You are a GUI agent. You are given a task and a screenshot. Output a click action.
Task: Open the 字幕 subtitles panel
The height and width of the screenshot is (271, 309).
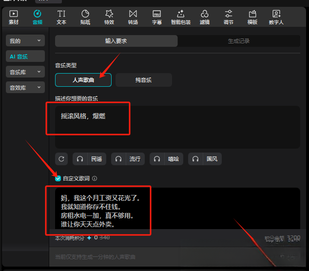point(157,18)
